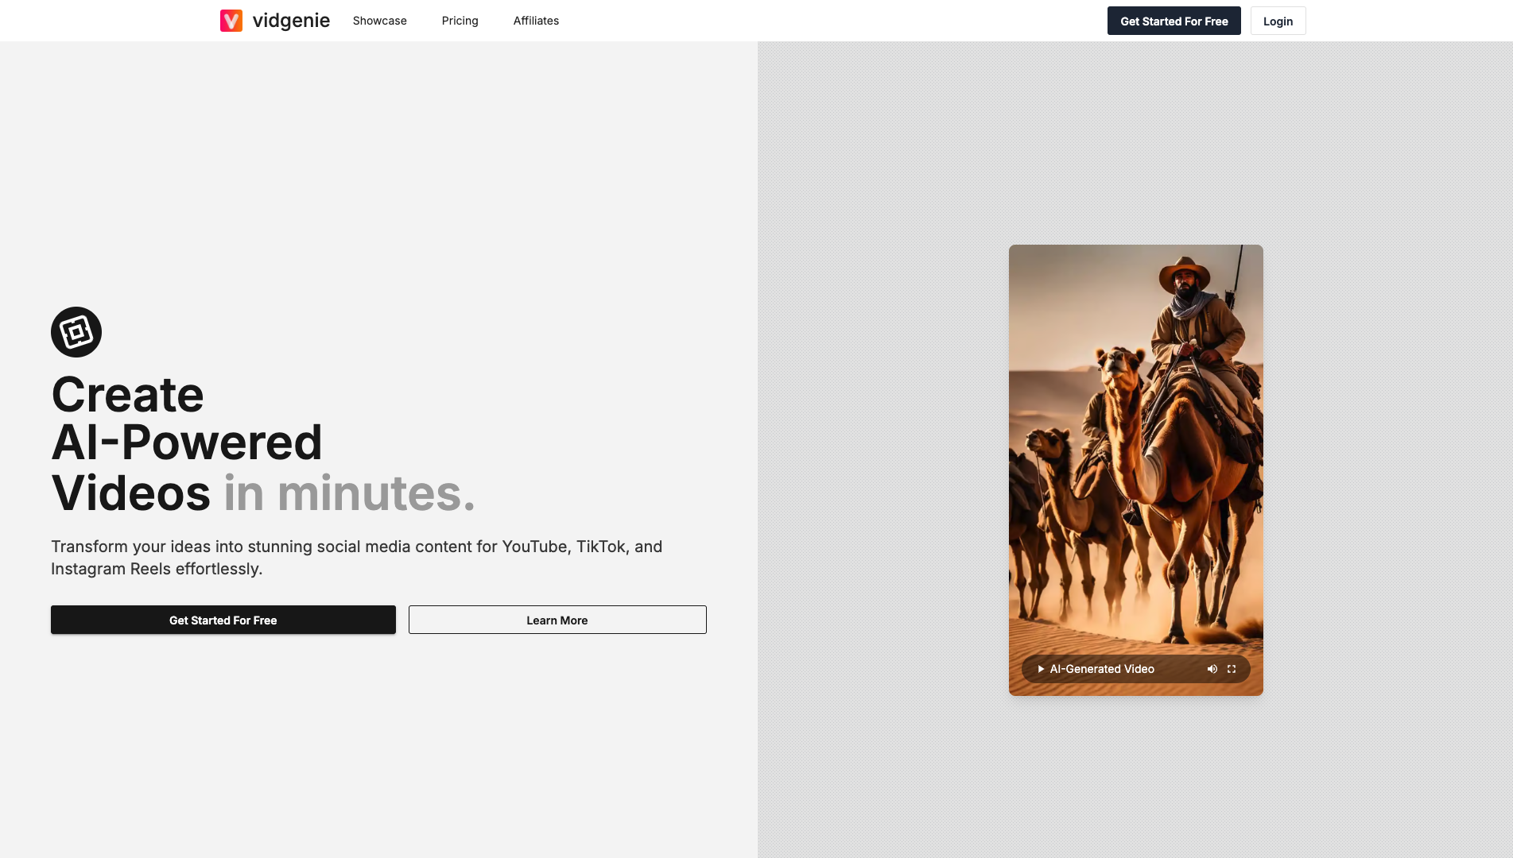Click the vidgenie V logo icon
Screen dimensions: 1513x858
pos(231,21)
